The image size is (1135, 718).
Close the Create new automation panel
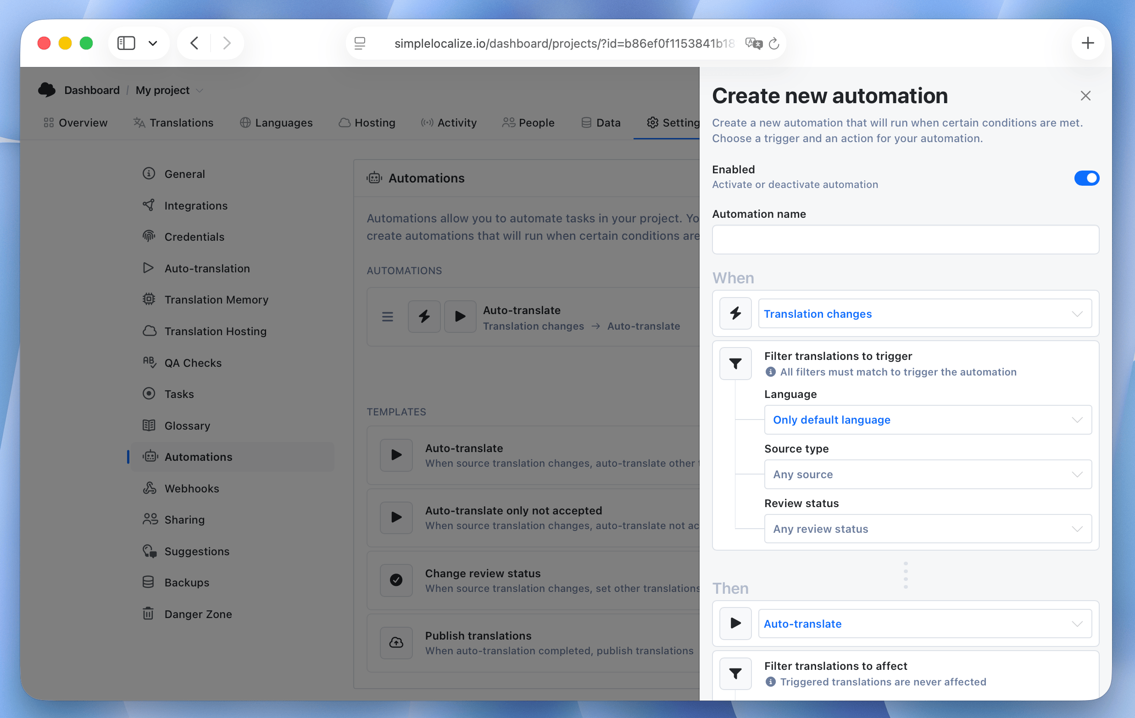coord(1085,96)
